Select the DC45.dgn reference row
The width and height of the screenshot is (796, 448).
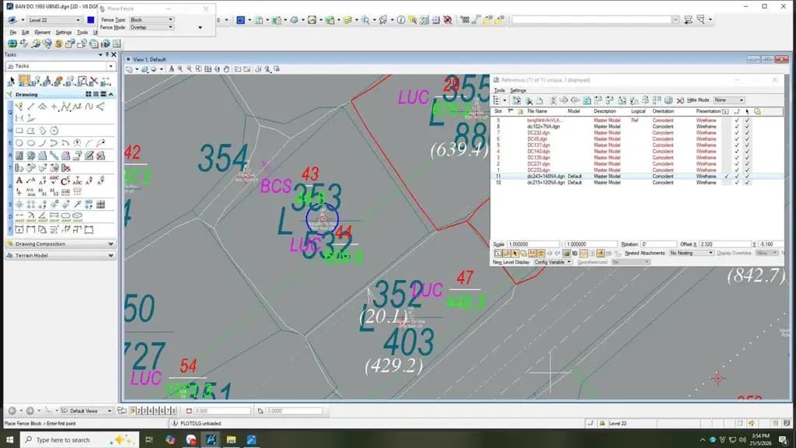point(637,138)
